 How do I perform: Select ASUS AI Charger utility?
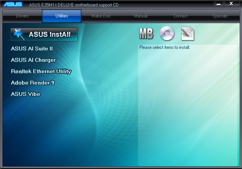[33, 60]
